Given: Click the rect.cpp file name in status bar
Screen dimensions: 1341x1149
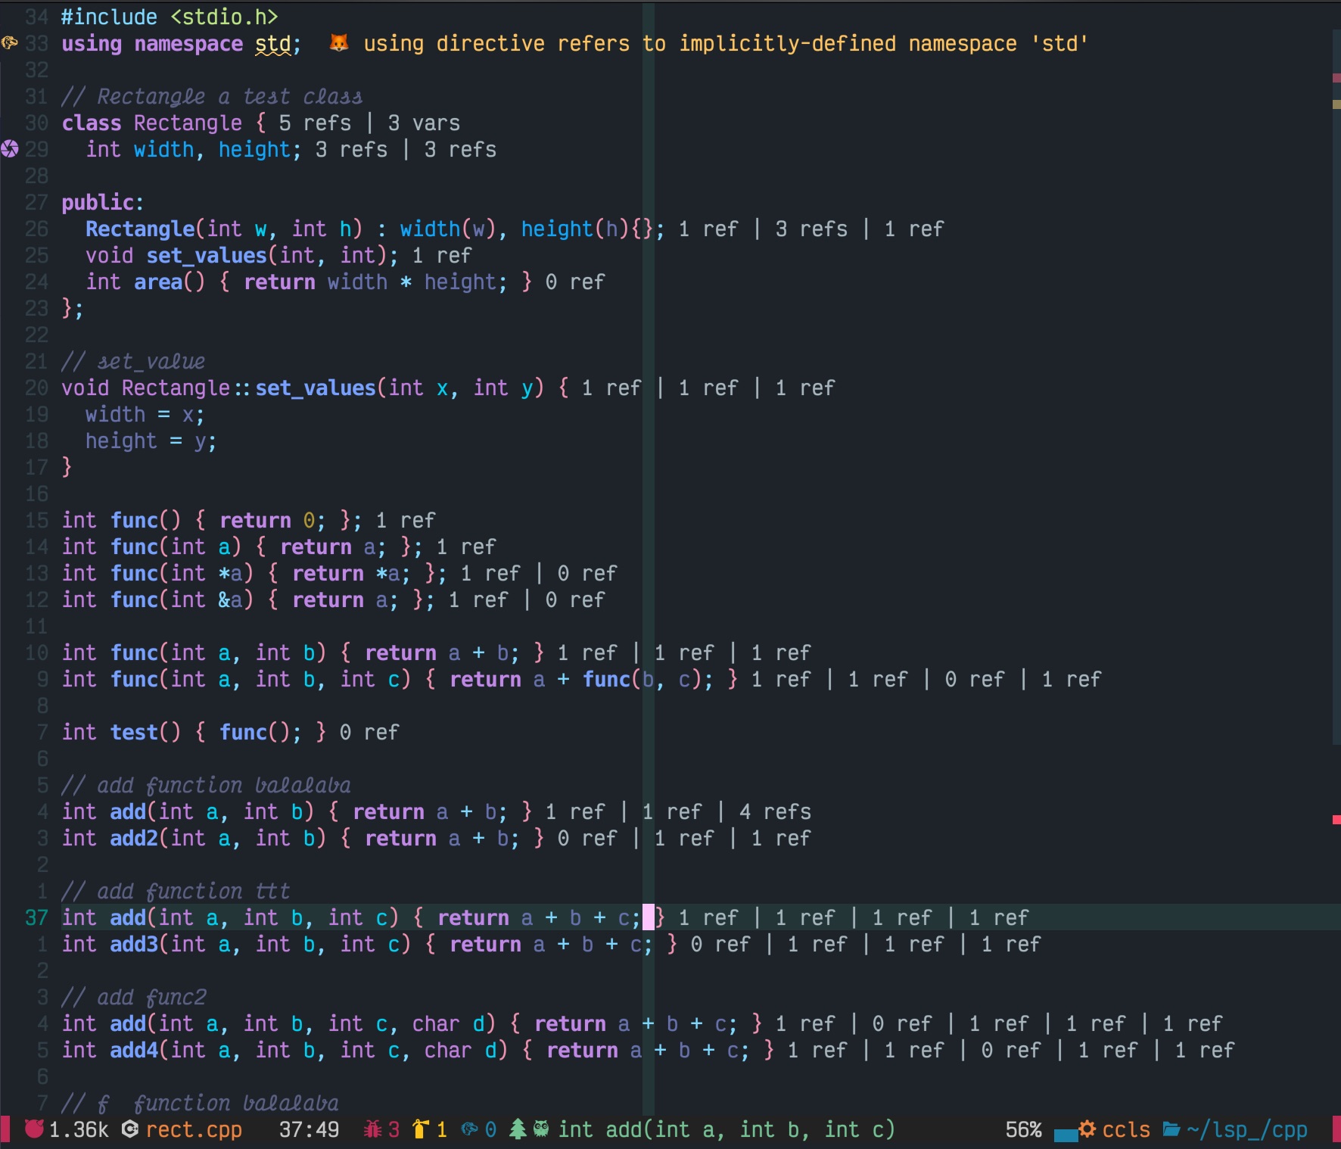Looking at the screenshot, I should (194, 1130).
